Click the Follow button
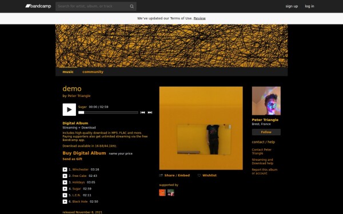 (x=266, y=132)
